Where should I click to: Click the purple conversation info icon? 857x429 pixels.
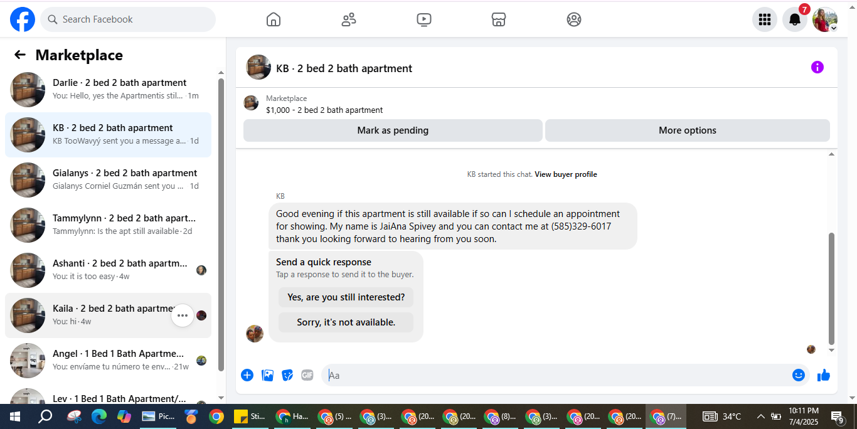[817, 67]
